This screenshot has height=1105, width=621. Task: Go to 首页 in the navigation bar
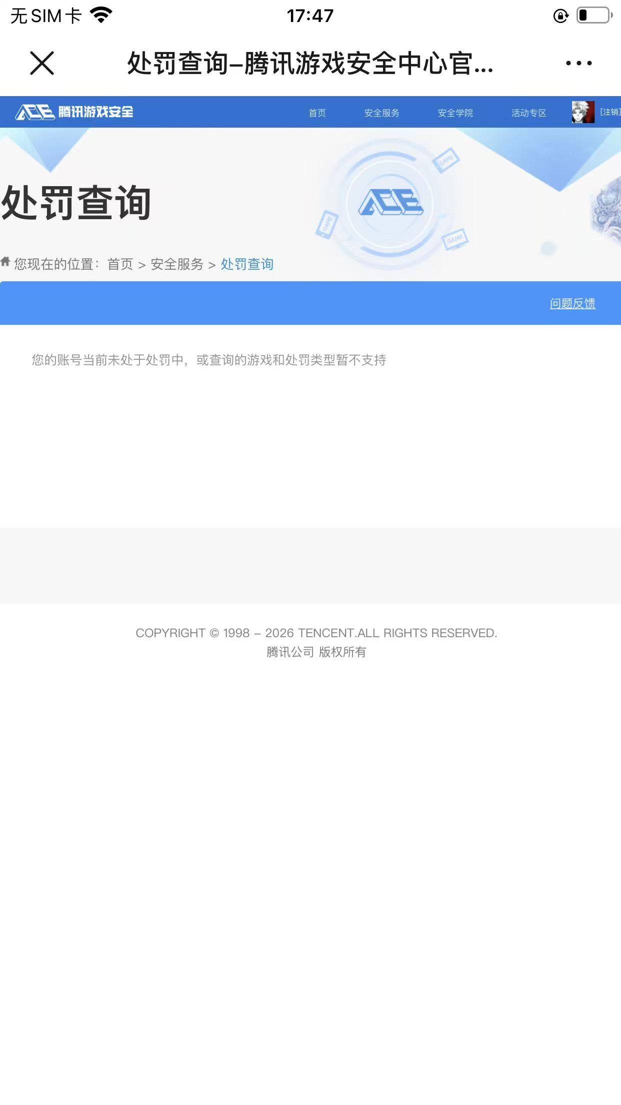point(317,113)
